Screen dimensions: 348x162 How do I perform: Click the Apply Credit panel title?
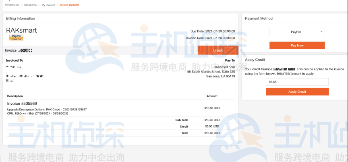pos(255,60)
